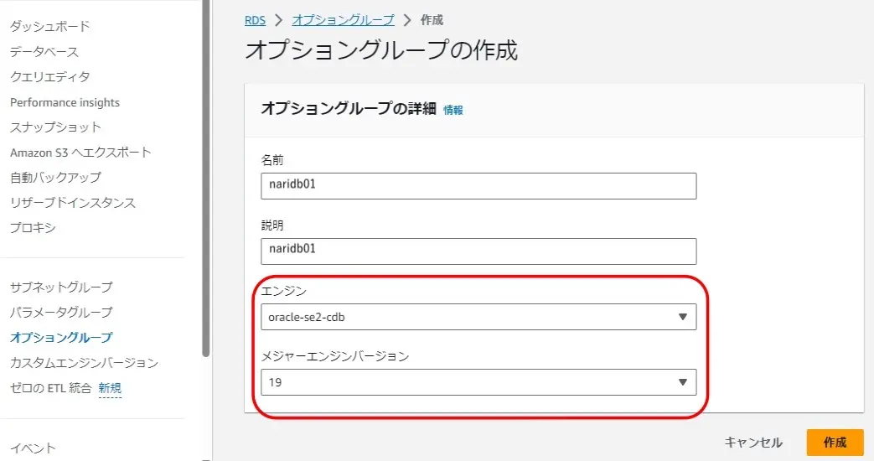Click the 名前 input field
This screenshot has width=874, height=461.
tap(478, 186)
